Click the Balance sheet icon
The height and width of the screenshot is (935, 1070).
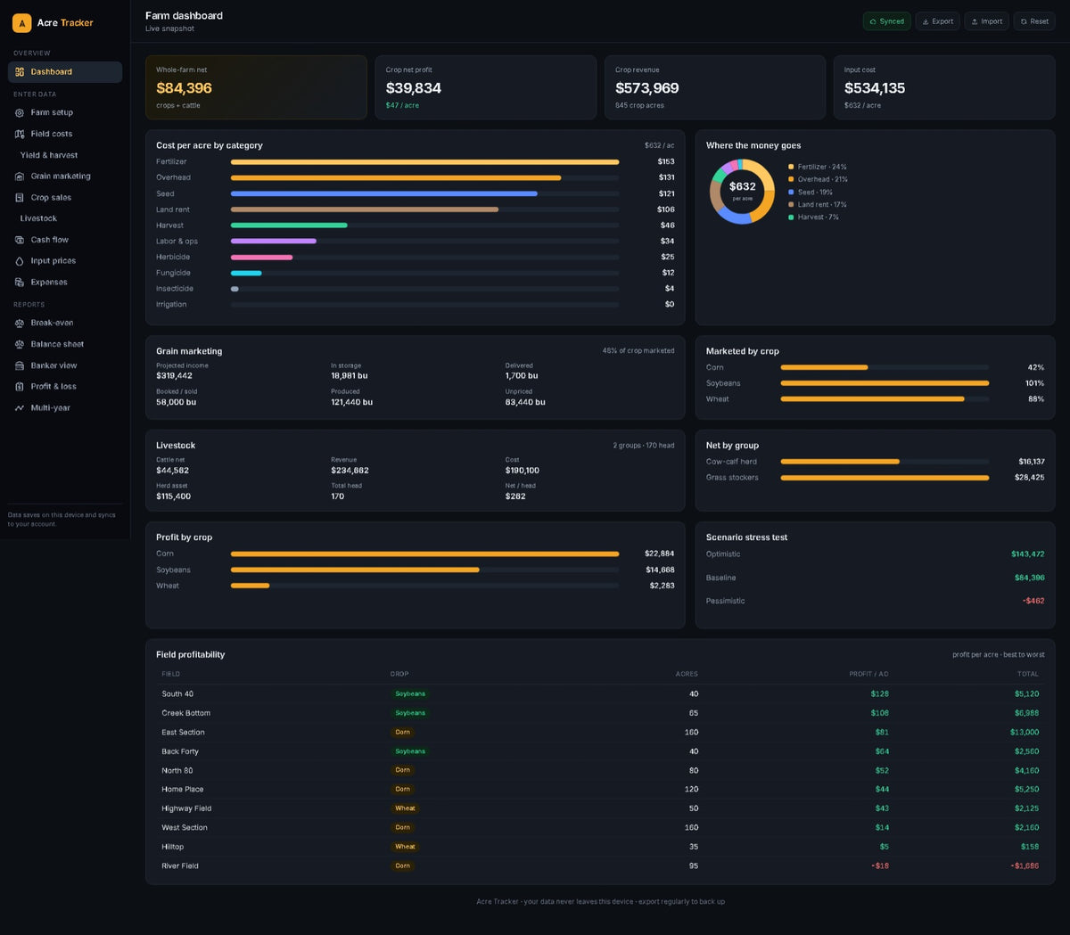20,345
